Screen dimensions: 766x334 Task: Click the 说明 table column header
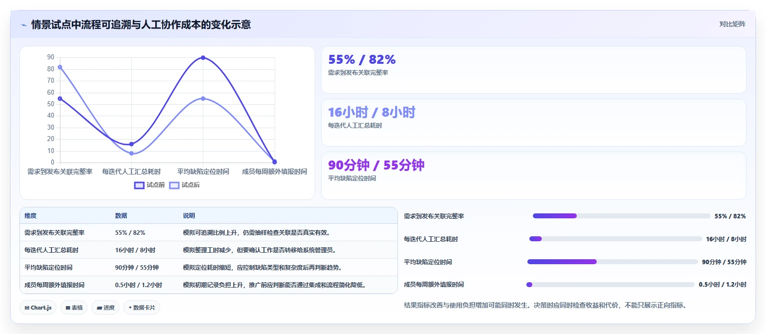[189, 216]
